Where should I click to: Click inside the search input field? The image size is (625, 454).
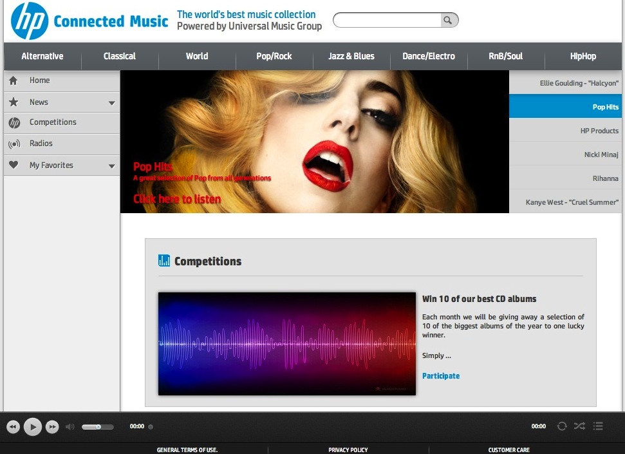point(387,20)
